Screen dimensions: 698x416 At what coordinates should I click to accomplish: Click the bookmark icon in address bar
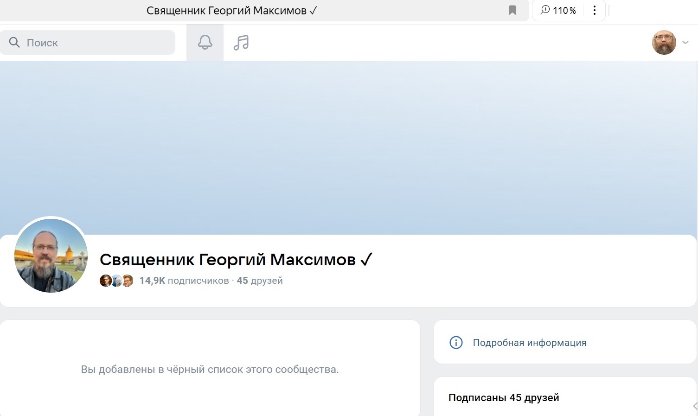click(x=512, y=10)
